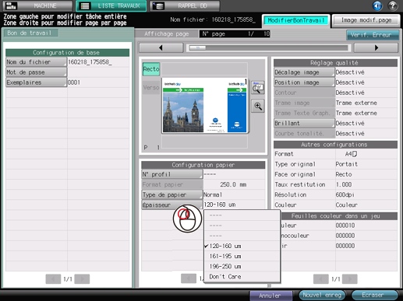Click the Format papier value 250.0 mm
The height and width of the screenshot is (301, 403).
[x=233, y=184]
